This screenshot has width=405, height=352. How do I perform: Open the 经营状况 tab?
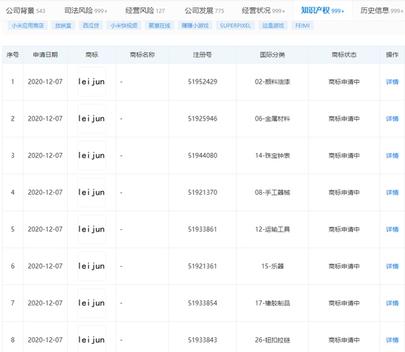tap(264, 10)
